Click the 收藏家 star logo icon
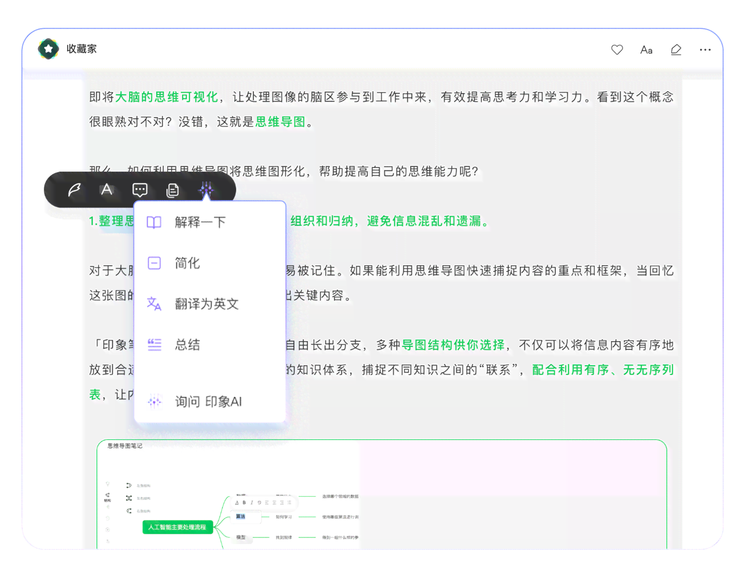Image resolution: width=745 pixels, height=570 pixels. [48, 49]
